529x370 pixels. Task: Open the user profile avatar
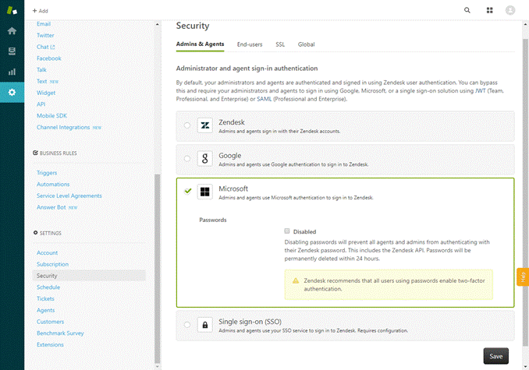tap(510, 10)
